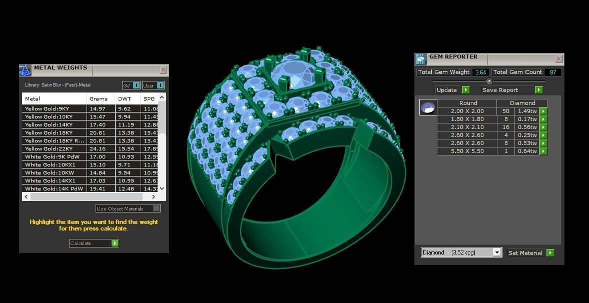The width and height of the screenshot is (589, 303).
Task: Click the Metal Weights panel logo icon
Action: tap(25, 70)
